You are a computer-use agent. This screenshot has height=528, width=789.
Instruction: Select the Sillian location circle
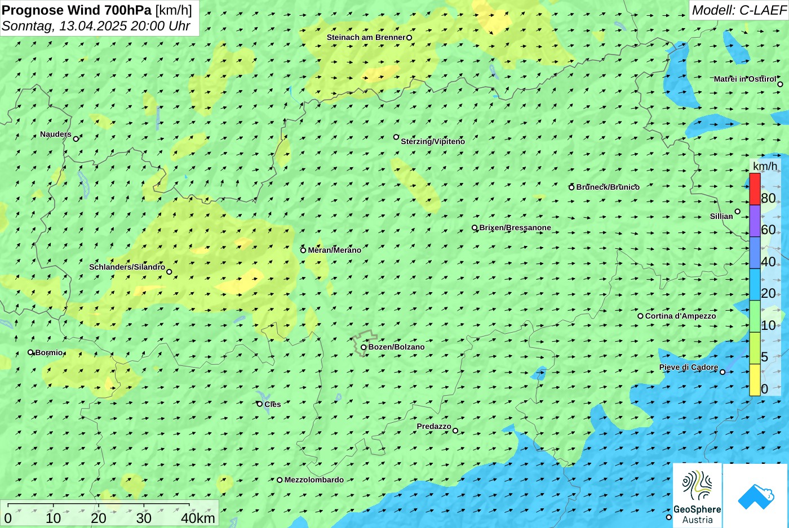[737, 212]
